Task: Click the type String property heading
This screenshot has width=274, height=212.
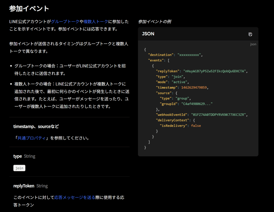Action: click(24, 156)
